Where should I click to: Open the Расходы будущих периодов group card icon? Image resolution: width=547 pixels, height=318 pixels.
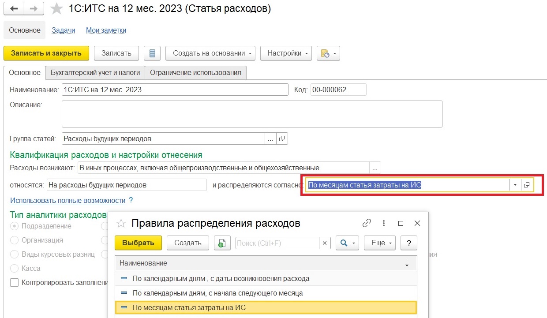[x=282, y=138]
